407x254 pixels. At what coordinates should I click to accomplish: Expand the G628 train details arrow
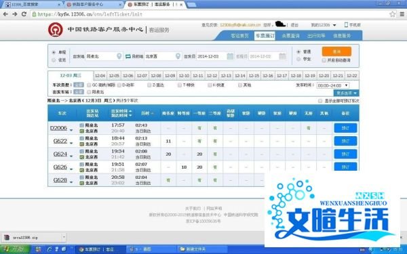[71, 182]
